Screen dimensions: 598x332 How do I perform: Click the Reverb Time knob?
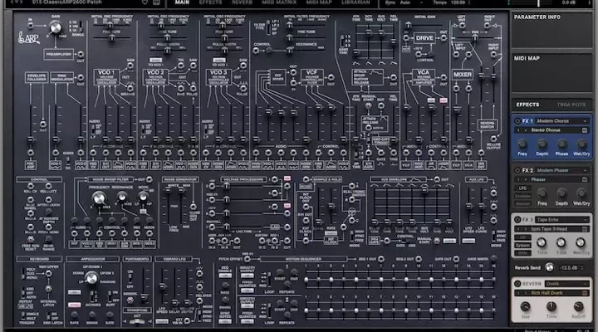[x=551, y=306]
